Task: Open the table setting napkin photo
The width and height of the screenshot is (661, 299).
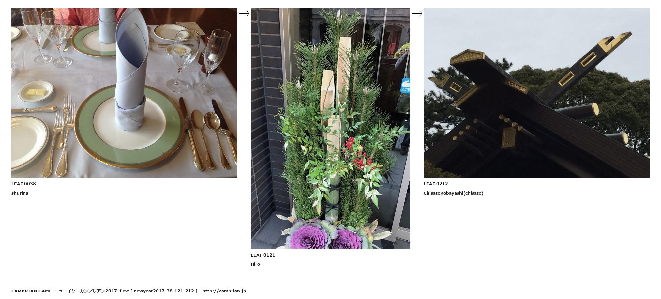Action: (124, 93)
